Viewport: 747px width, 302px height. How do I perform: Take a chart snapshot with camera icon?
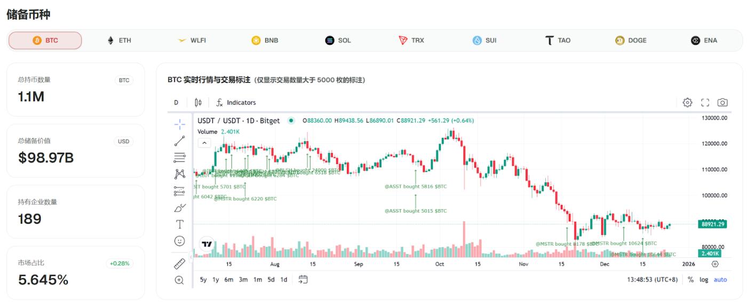pos(722,102)
